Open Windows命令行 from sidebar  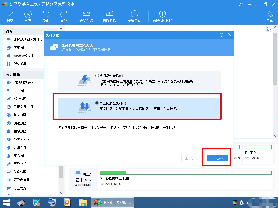(21, 56)
